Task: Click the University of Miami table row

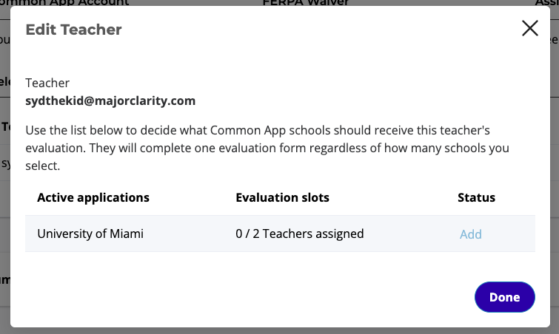Action: tap(280, 234)
